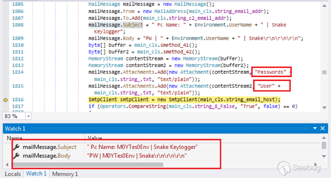Click string_email_host on line 1816
Viewport: 331px width, 178px height.
pyautogui.click(x=252, y=100)
